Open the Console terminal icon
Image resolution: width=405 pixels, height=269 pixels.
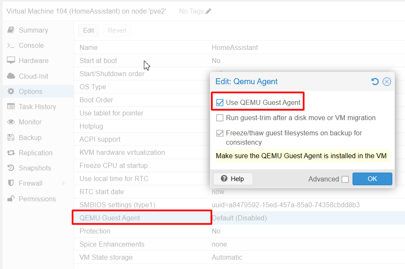tap(11, 45)
